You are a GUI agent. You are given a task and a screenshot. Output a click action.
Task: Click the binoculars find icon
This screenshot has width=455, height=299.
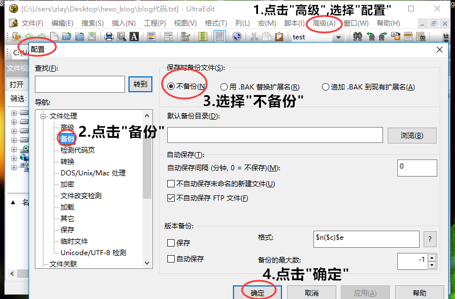[357, 36]
